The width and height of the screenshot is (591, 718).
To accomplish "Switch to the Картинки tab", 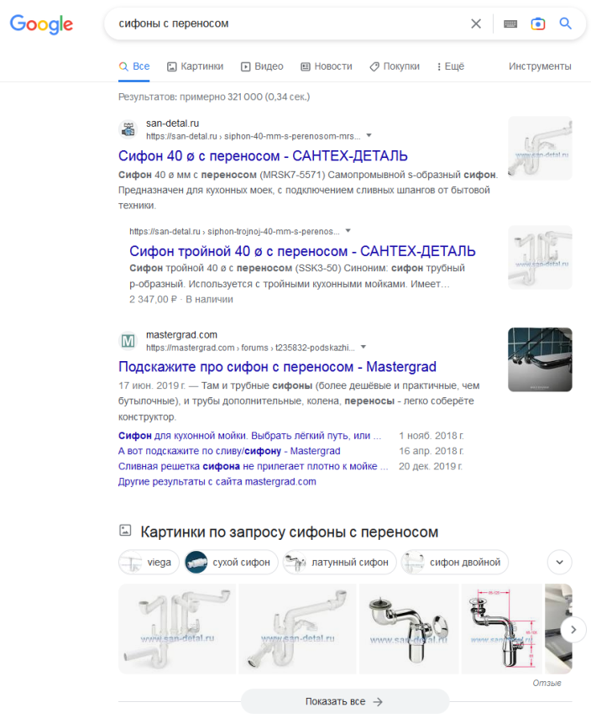I will pos(195,66).
